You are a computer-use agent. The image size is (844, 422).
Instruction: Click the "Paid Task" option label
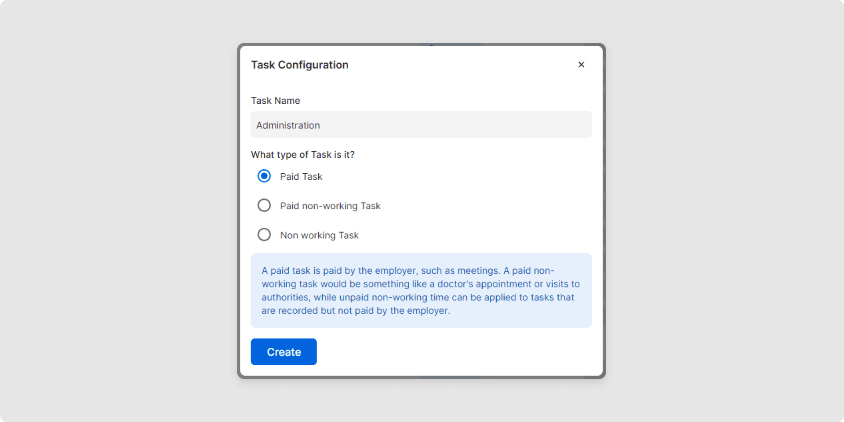301,177
